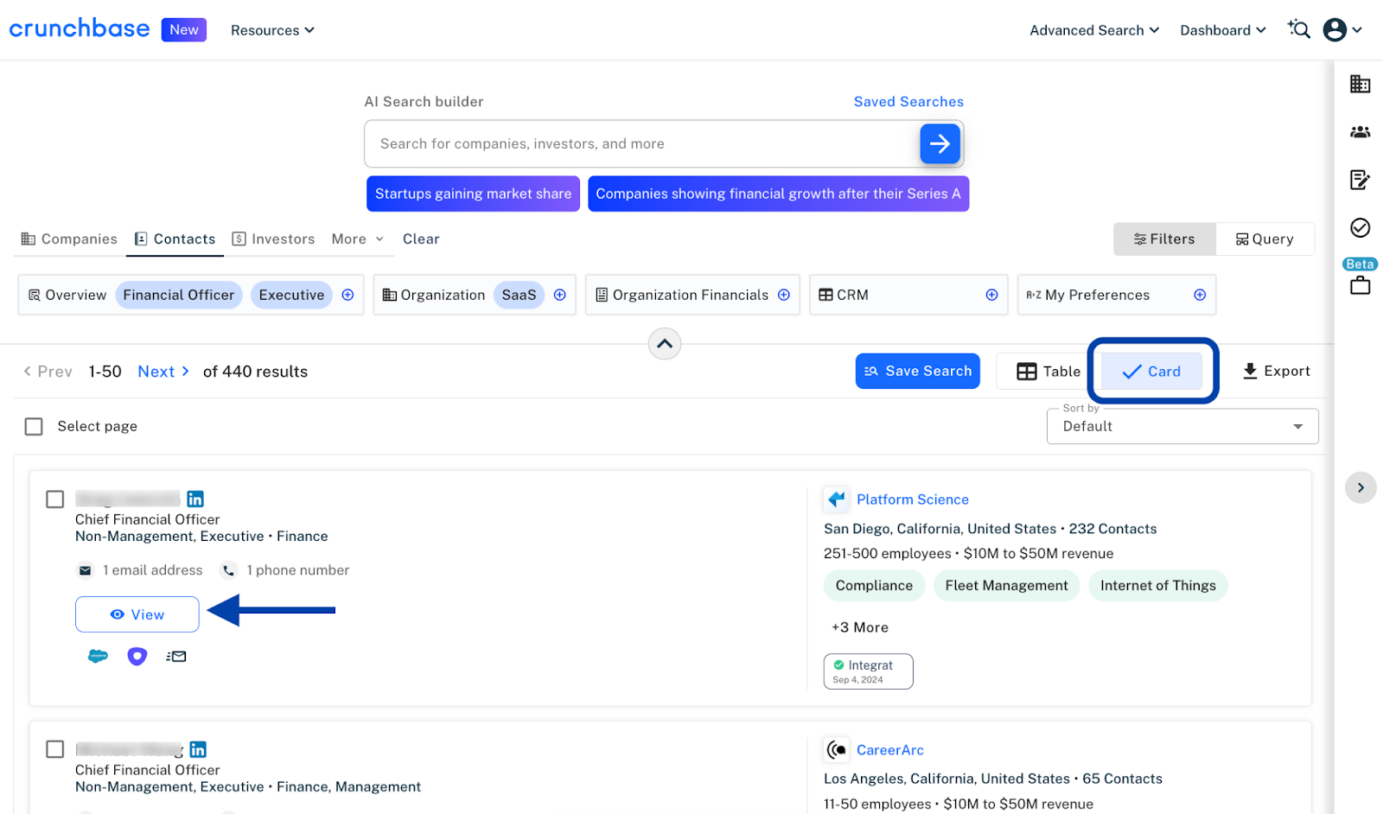
Task: Click the purple shield icon under View button
Action: click(x=137, y=657)
